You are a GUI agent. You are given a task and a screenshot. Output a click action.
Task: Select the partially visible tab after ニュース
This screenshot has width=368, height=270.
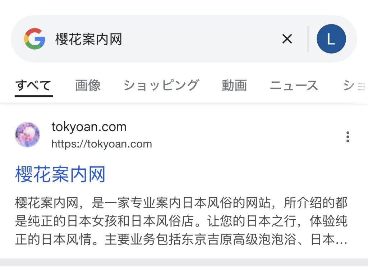(x=355, y=85)
